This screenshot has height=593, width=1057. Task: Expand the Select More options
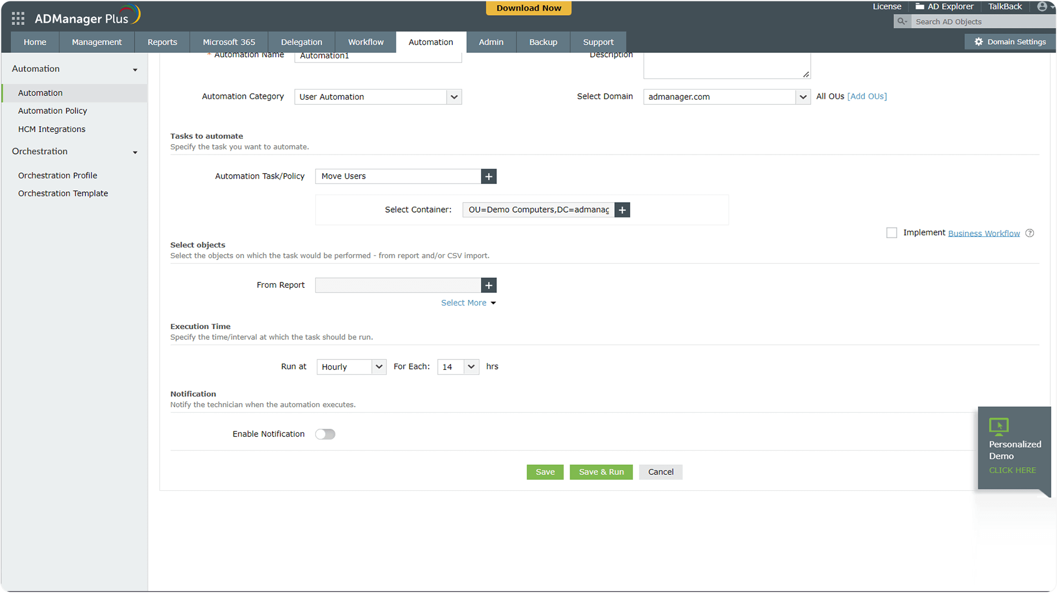point(468,303)
